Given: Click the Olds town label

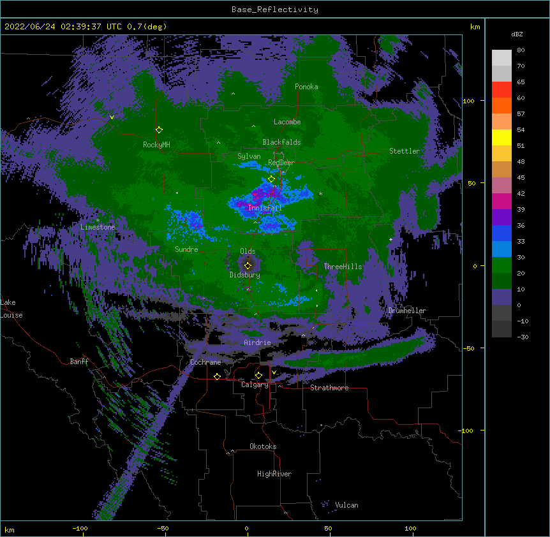Looking at the screenshot, I should tap(248, 251).
